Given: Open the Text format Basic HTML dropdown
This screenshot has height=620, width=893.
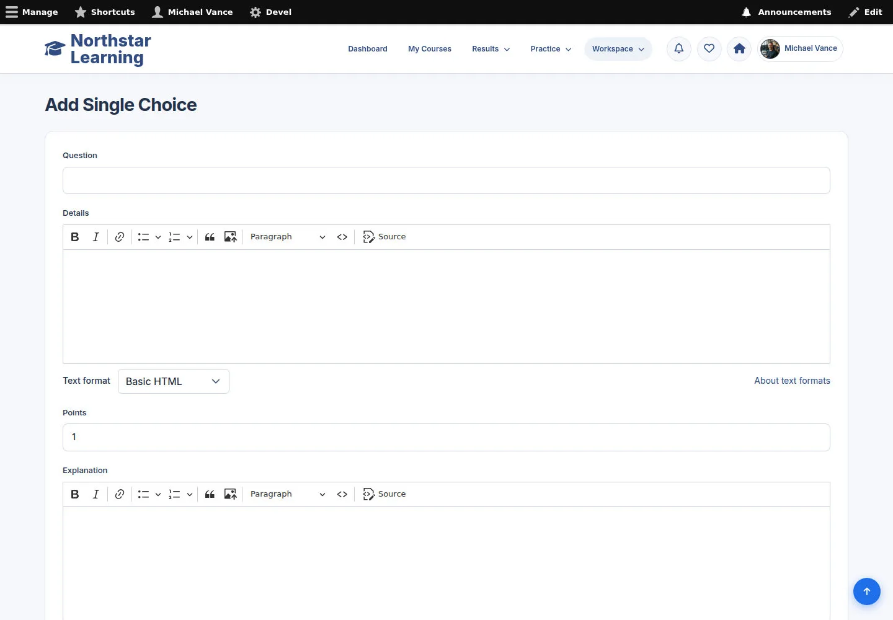Looking at the screenshot, I should [x=174, y=381].
